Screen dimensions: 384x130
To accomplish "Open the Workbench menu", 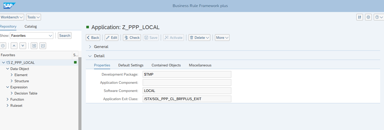I will pyautogui.click(x=12, y=17).
